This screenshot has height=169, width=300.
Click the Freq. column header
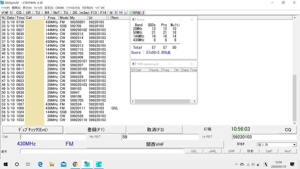[52, 18]
